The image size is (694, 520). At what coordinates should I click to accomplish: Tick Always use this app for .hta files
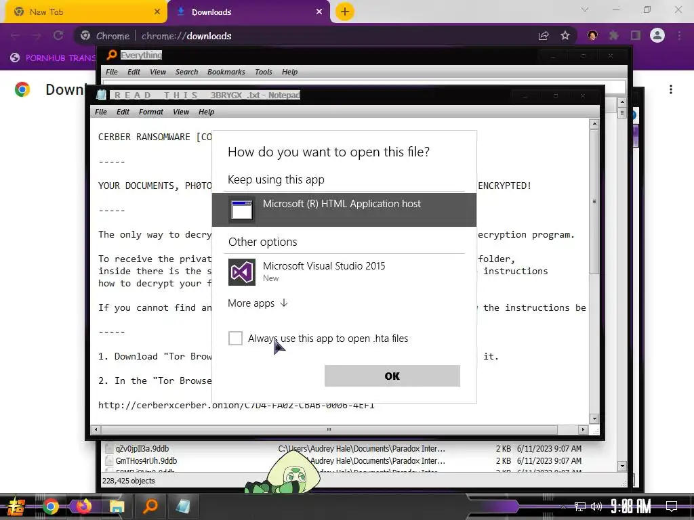(x=235, y=339)
